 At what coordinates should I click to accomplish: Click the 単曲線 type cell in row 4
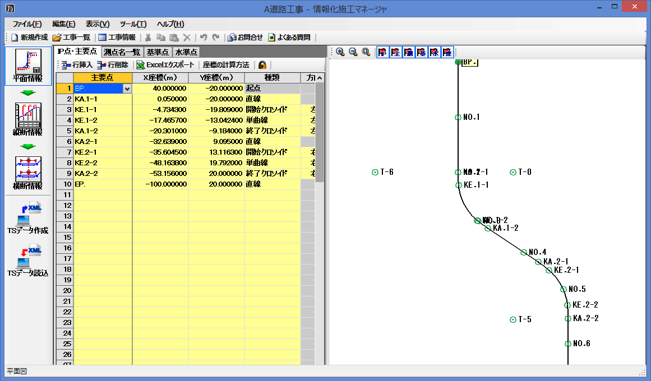[x=273, y=120]
